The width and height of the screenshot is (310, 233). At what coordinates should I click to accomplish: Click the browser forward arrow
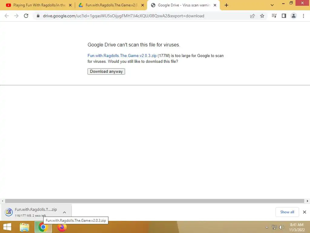(x=16, y=16)
